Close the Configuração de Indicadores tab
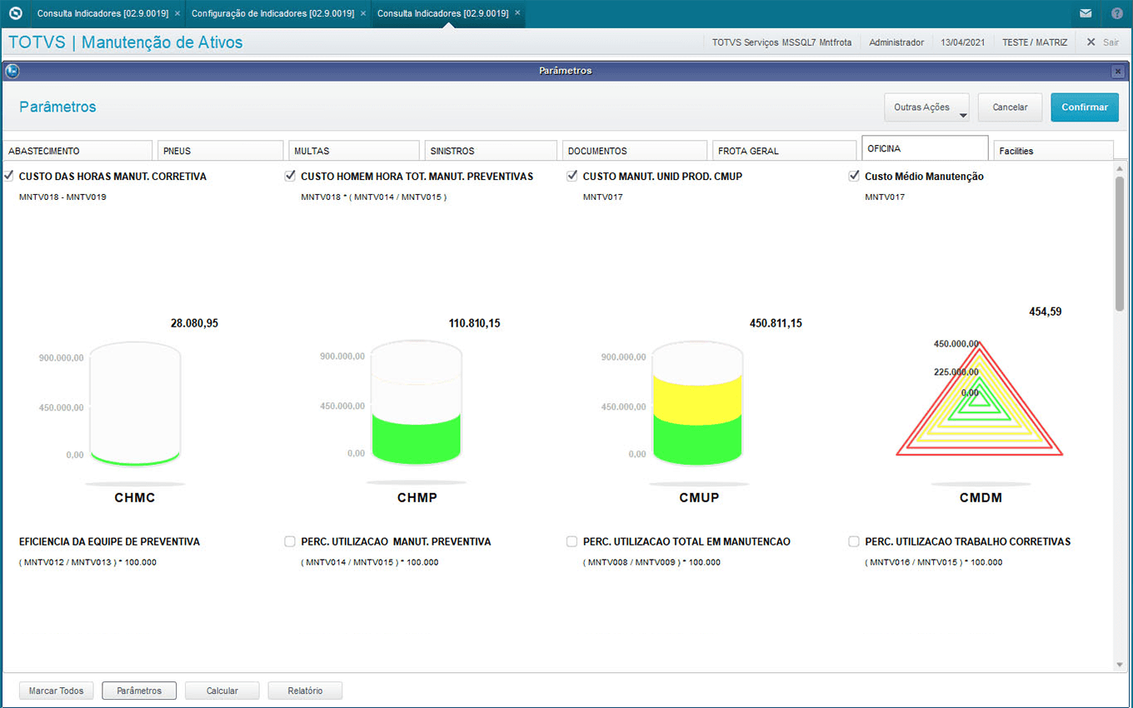Image resolution: width=1133 pixels, height=708 pixels. pyautogui.click(x=363, y=13)
